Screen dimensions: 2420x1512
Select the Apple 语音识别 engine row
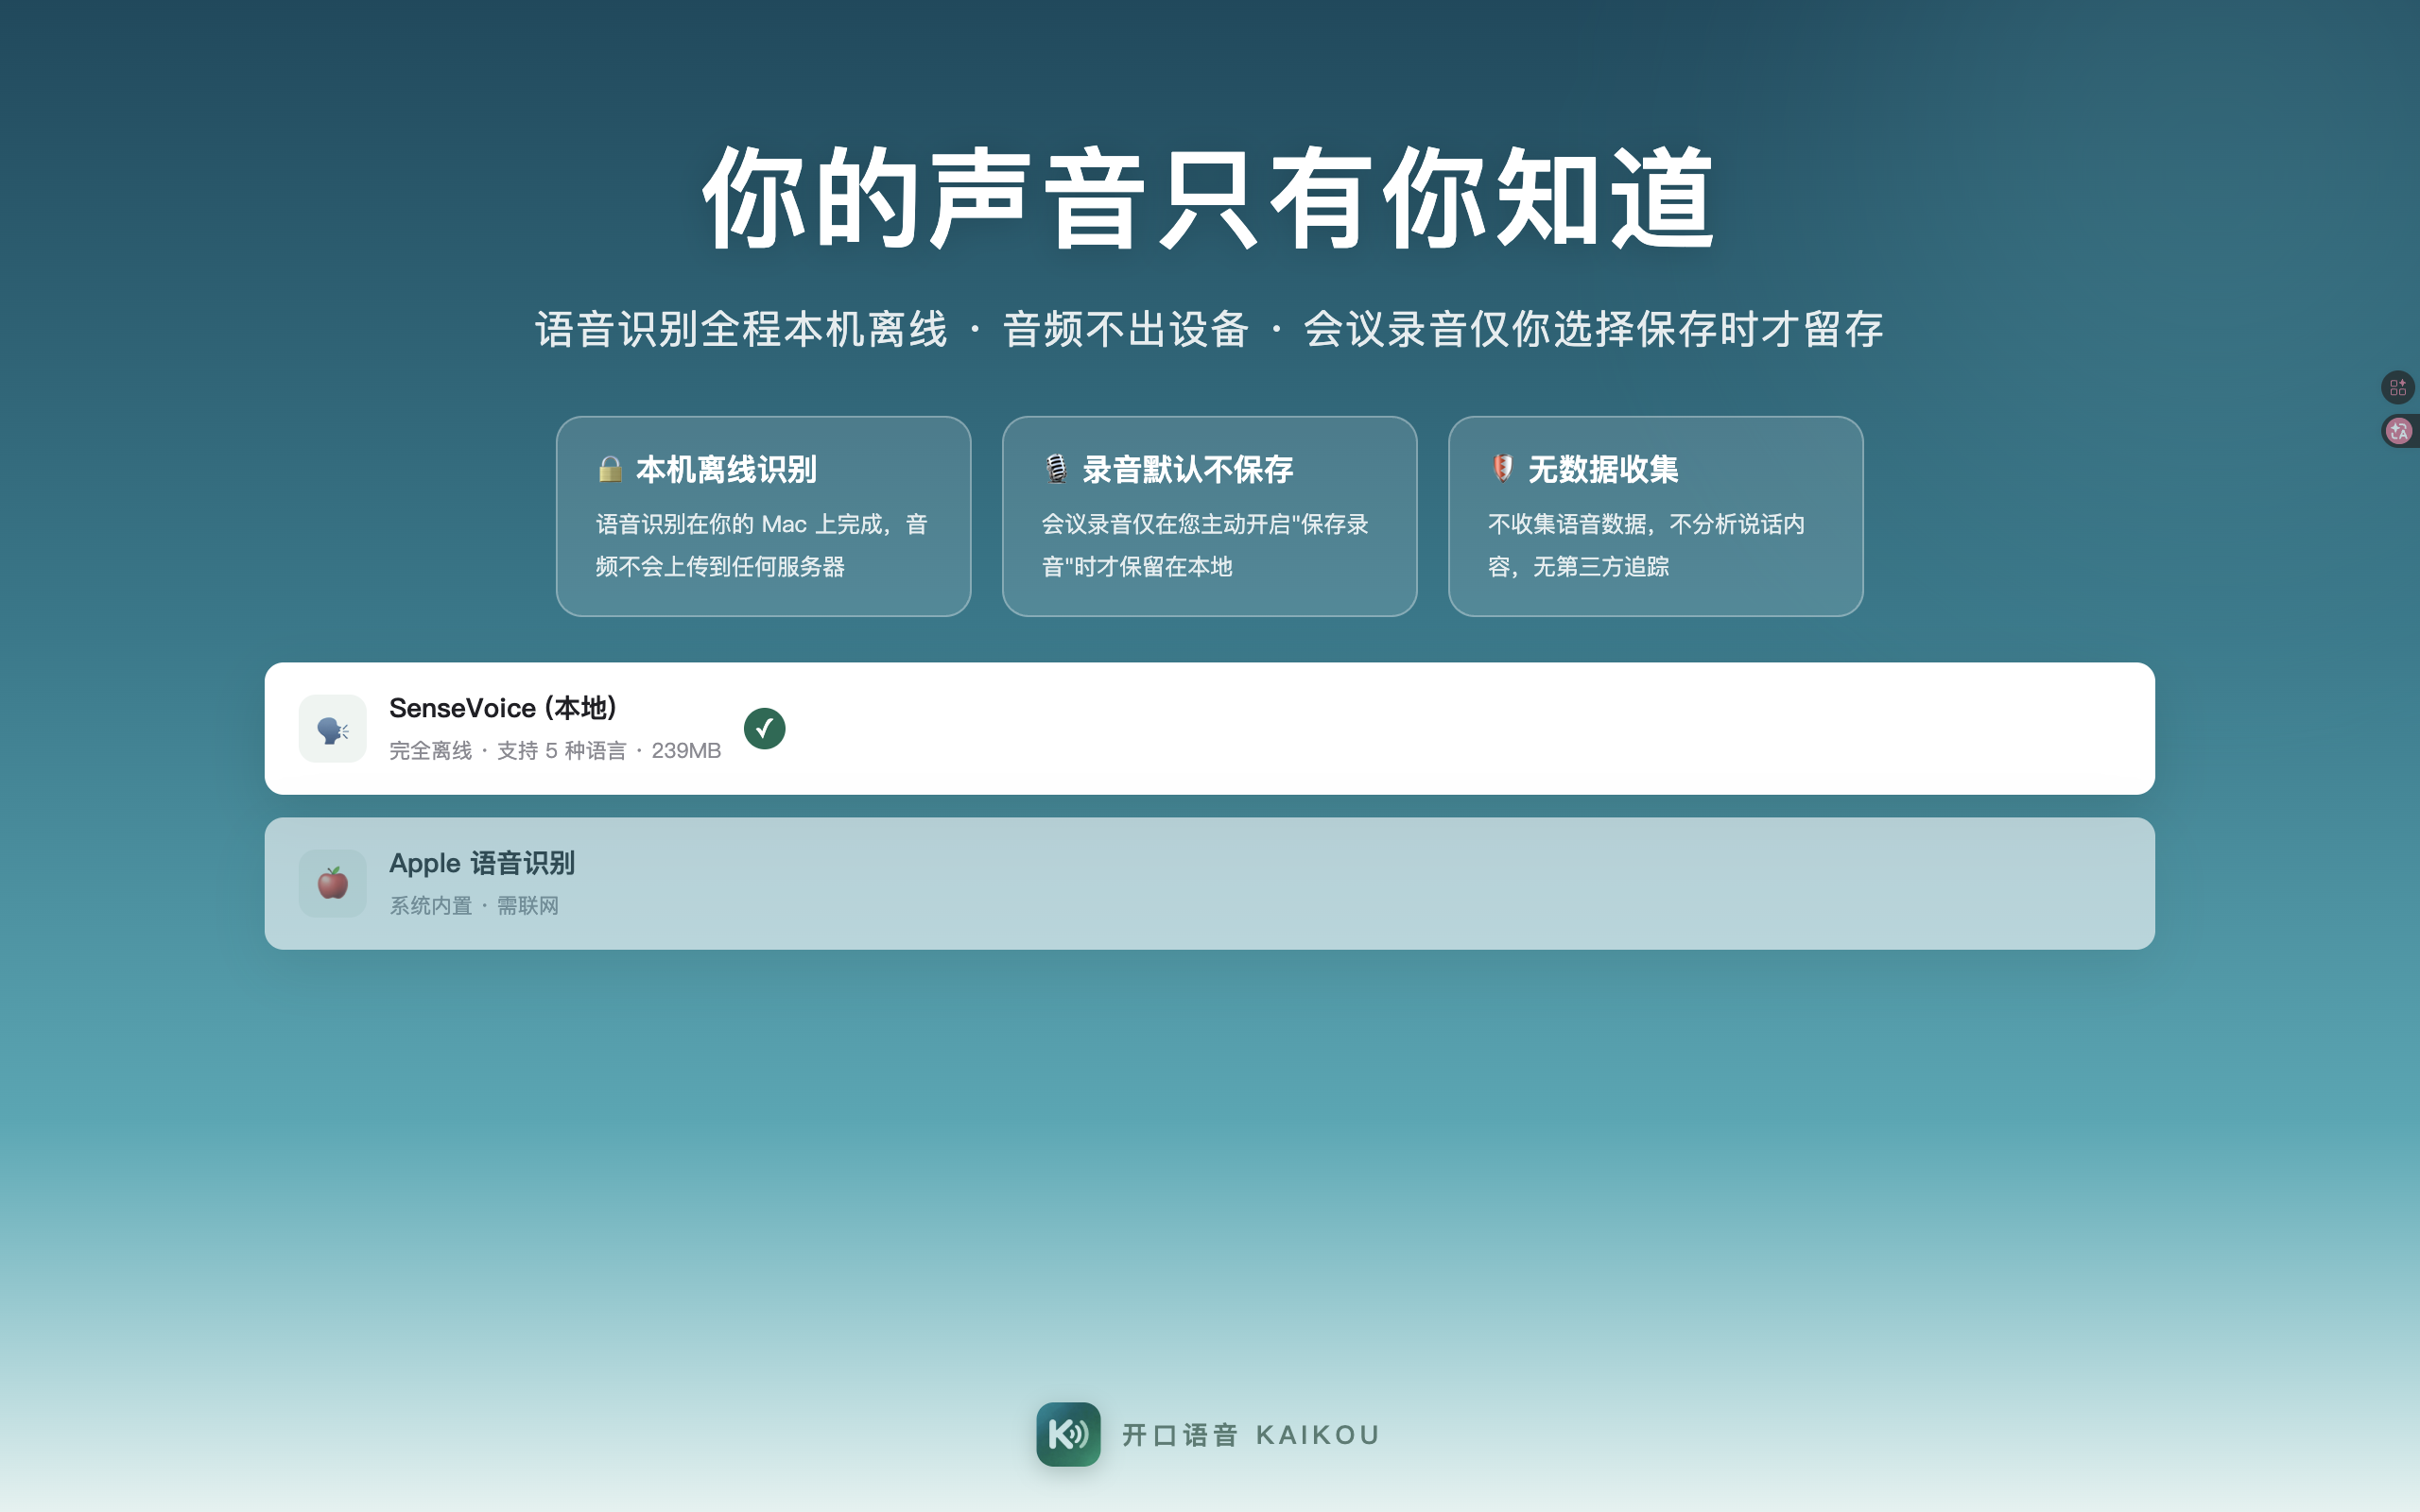(x=1210, y=884)
